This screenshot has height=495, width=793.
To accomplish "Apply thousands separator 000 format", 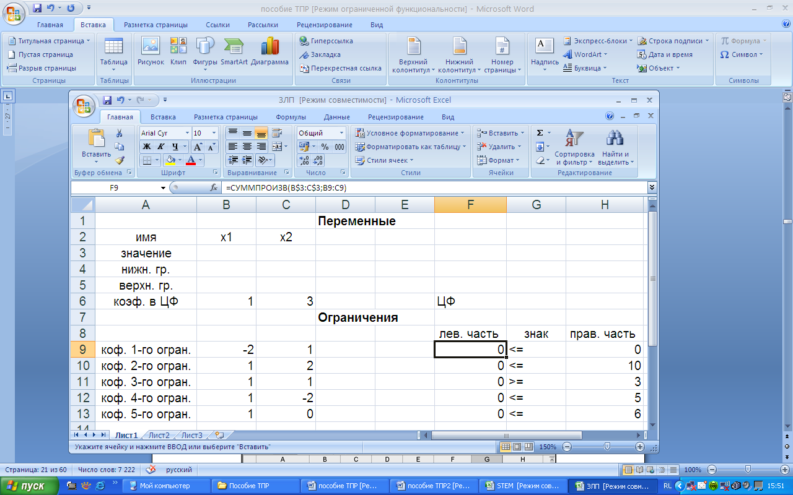I will click(x=340, y=147).
